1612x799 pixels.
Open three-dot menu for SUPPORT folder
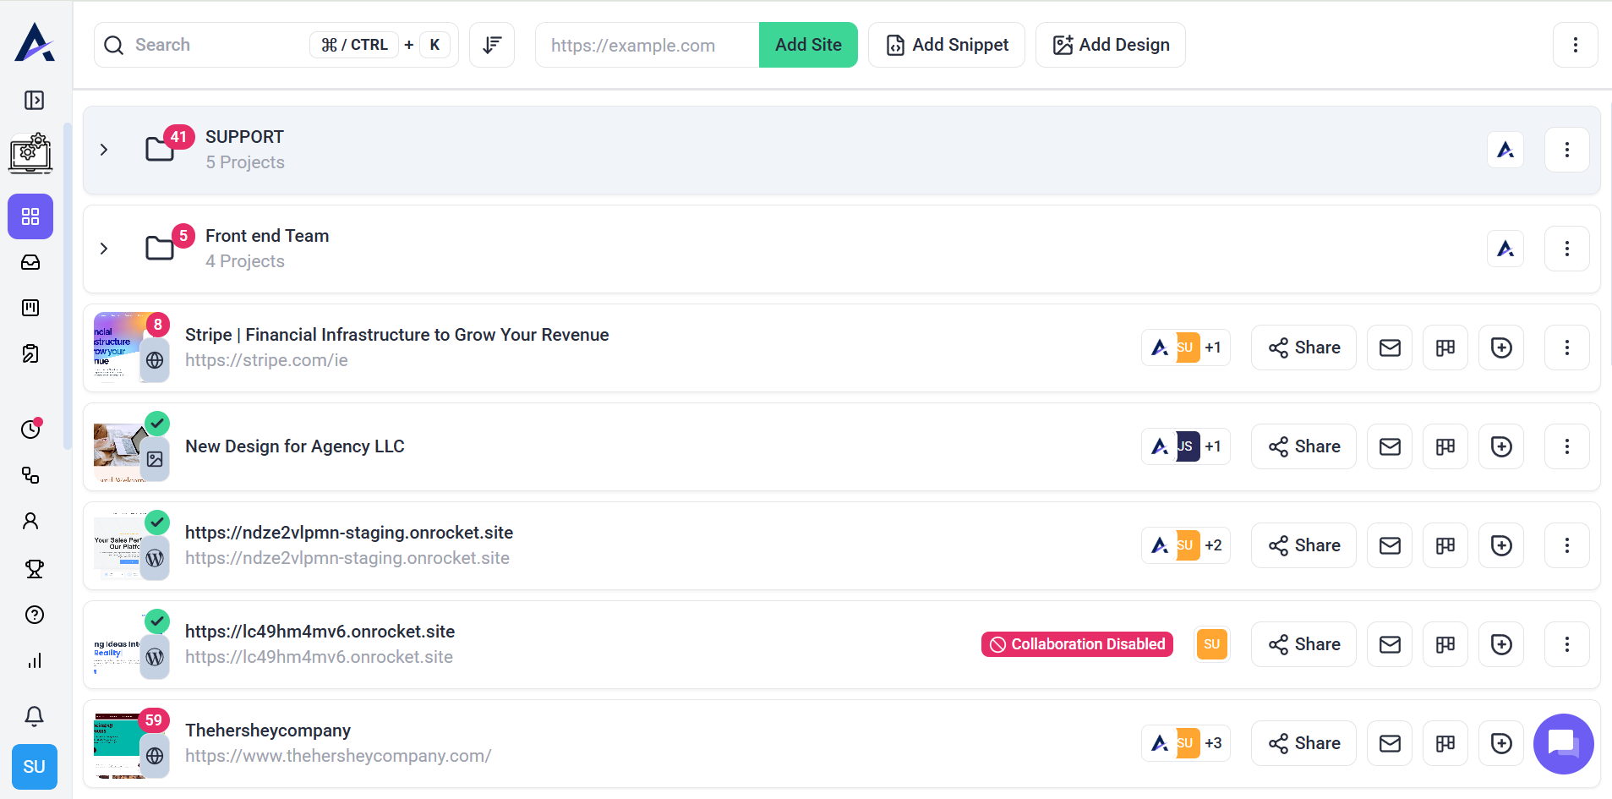[x=1566, y=150]
